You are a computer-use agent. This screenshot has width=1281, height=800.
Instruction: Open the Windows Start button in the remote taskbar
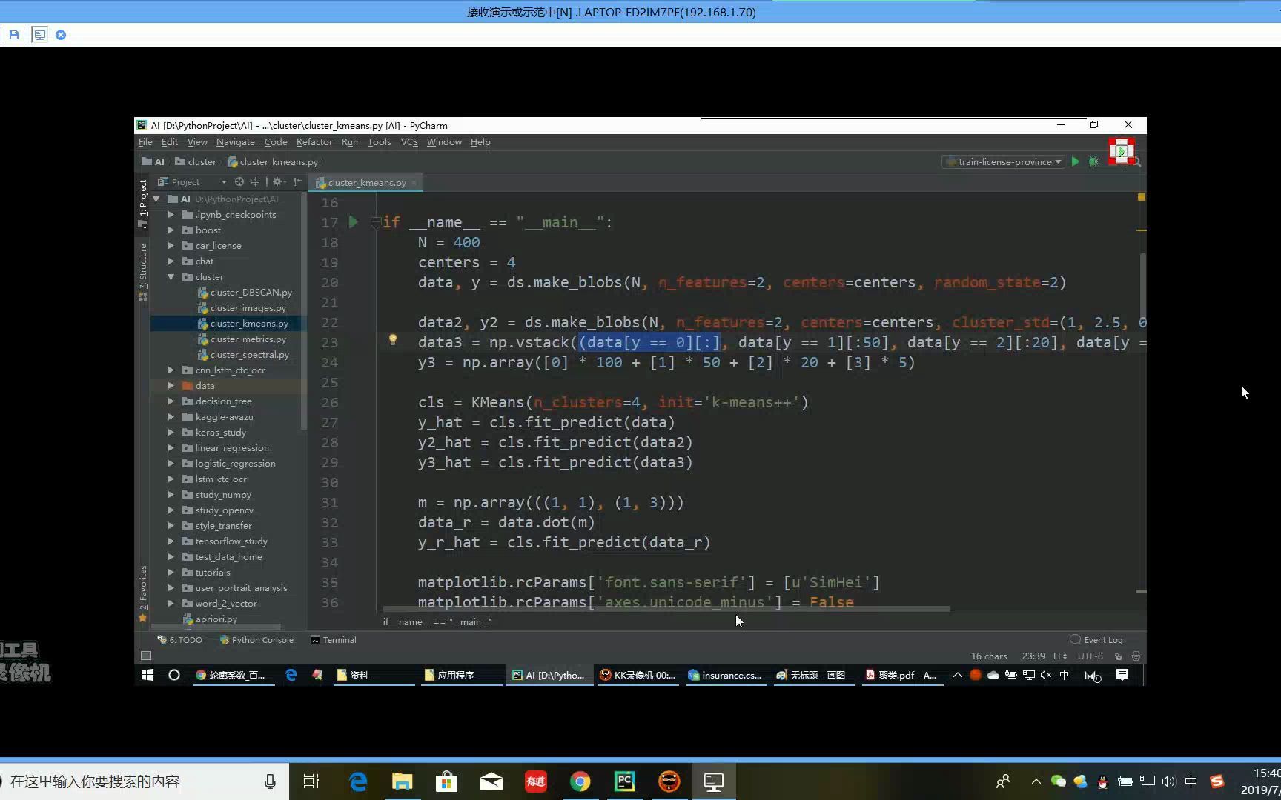pos(148,675)
